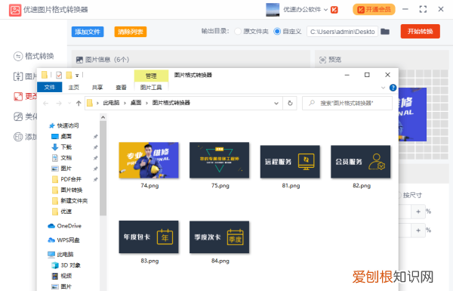Select the 自定义 radio option

(x=277, y=31)
